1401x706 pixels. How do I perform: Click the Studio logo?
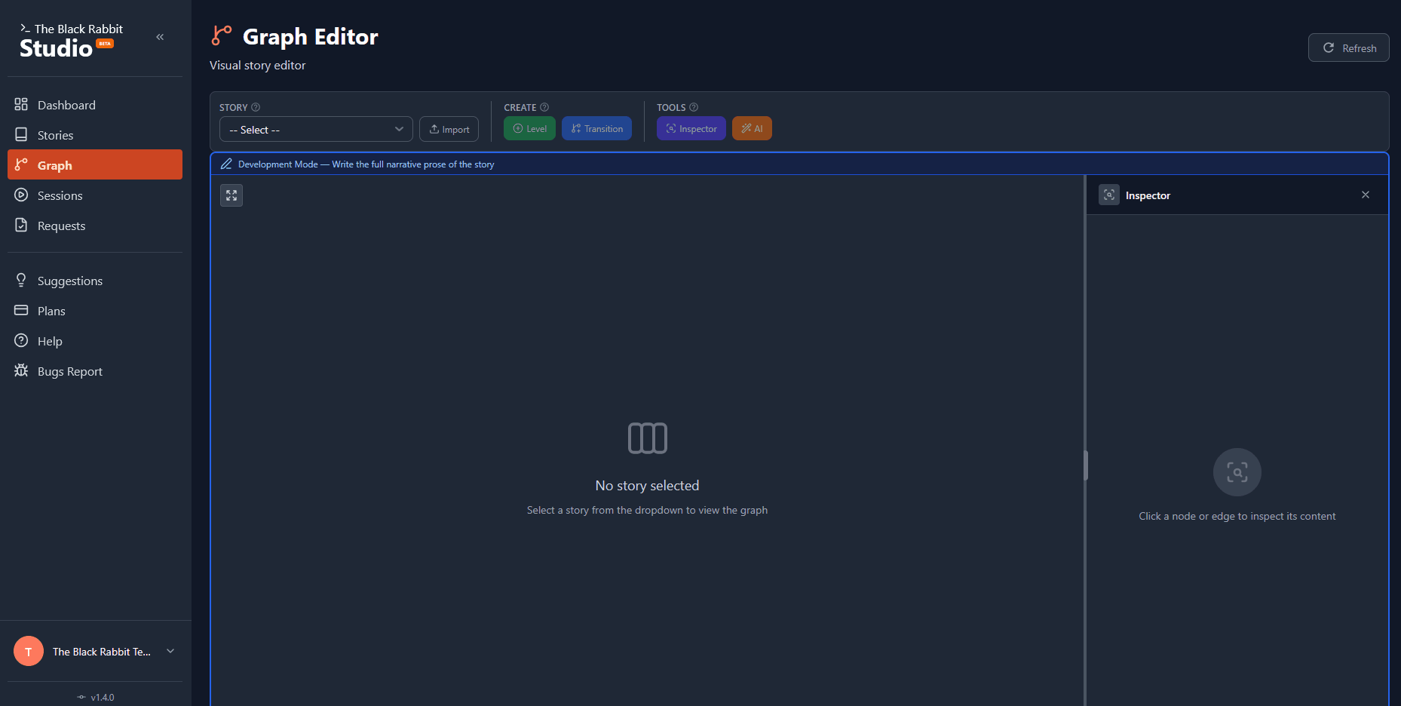point(71,41)
